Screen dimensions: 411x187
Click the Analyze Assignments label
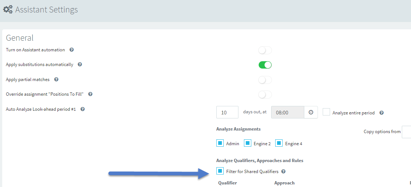238,129
